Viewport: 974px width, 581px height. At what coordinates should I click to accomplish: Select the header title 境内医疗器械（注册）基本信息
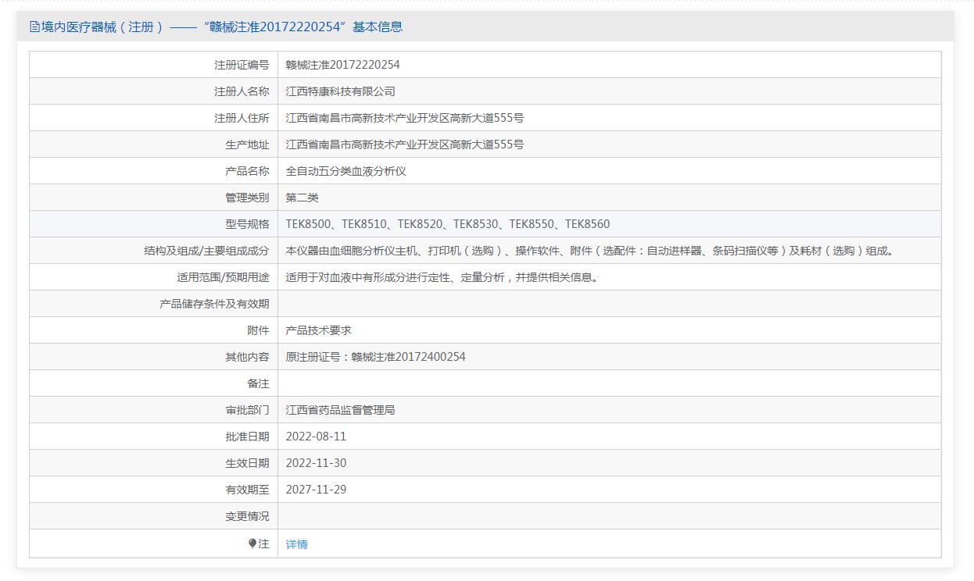(x=222, y=27)
